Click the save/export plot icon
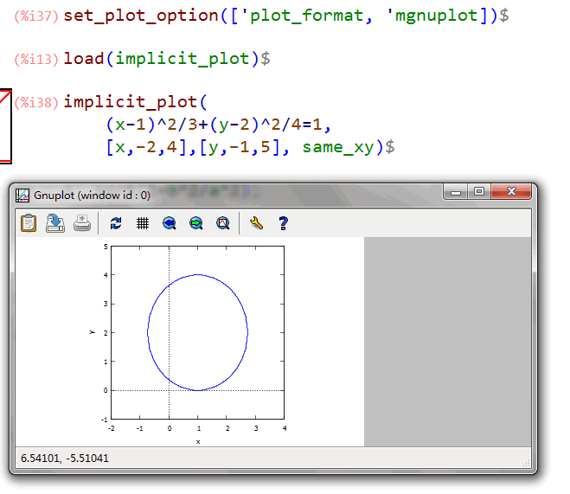 tap(55, 223)
